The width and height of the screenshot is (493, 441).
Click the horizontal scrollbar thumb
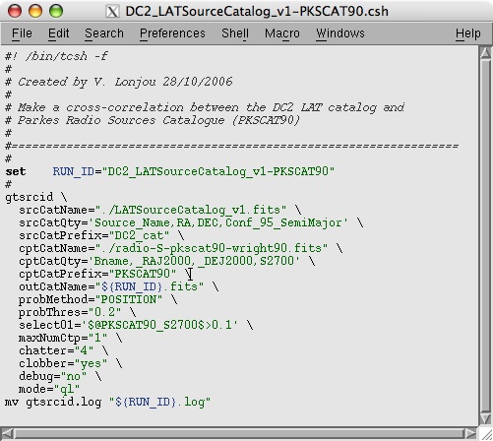pyautogui.click(x=239, y=434)
